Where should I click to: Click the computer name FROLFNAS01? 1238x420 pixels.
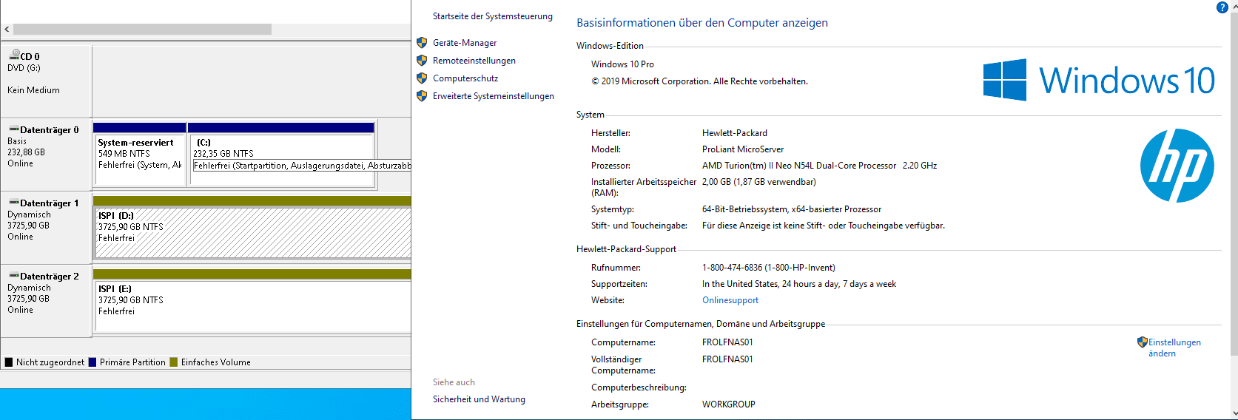[x=727, y=342]
